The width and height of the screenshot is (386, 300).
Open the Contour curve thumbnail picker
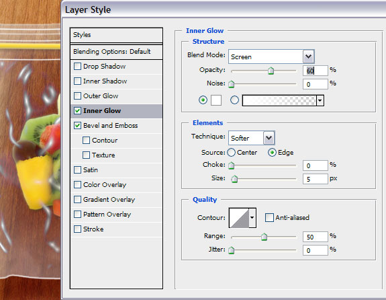(x=239, y=218)
